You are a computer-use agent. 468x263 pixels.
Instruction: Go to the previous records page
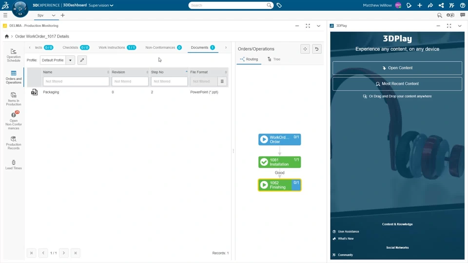pos(43,253)
